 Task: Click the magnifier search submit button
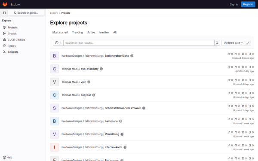point(217,43)
